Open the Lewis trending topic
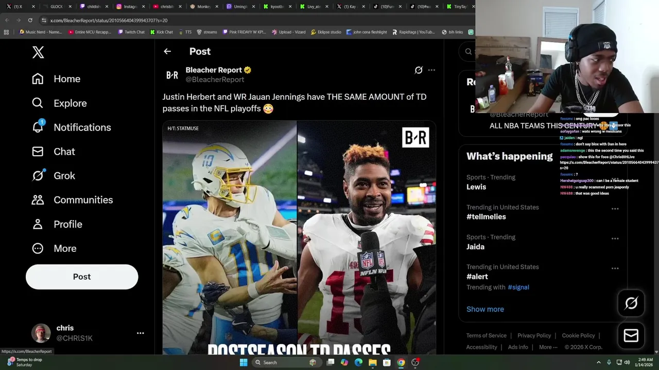This screenshot has width=659, height=370. pos(476,187)
